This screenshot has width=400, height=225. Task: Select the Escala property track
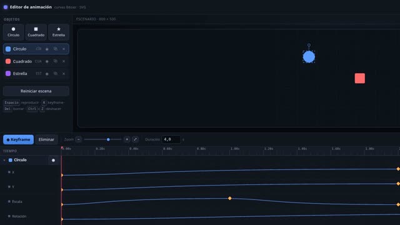[x=31, y=201]
